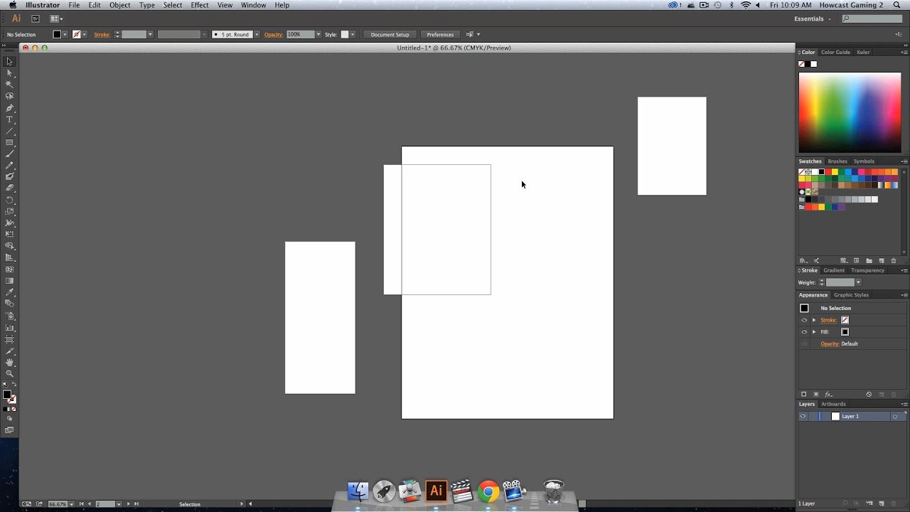Click the Stroke none swatch in Appearance panel
This screenshot has width=910, height=512.
click(845, 320)
